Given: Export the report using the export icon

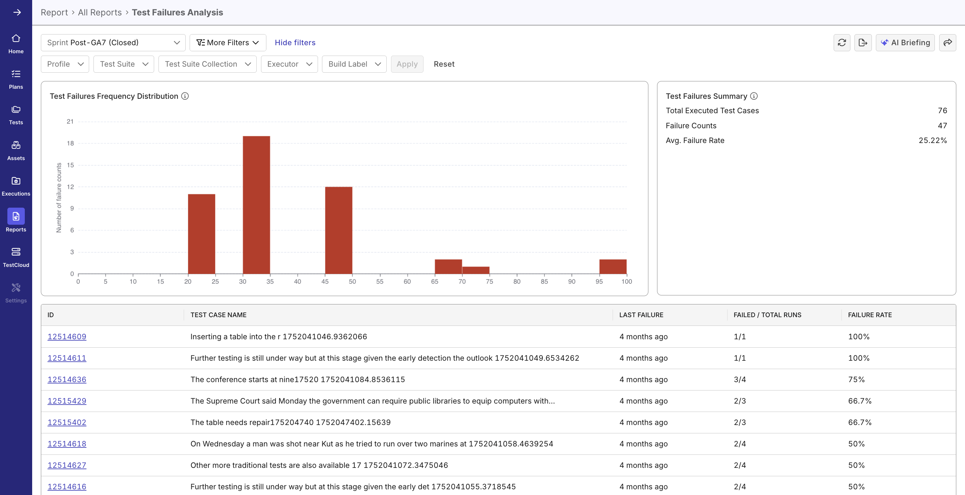Looking at the screenshot, I should coord(863,42).
